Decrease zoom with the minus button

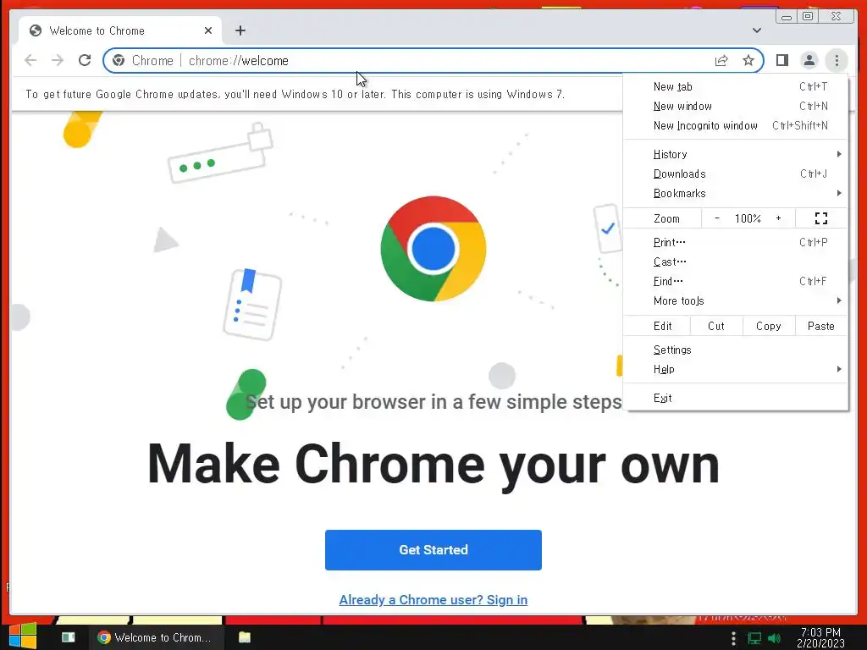(x=716, y=218)
